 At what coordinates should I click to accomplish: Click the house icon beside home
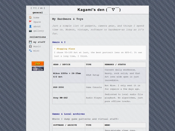click(30, 17)
